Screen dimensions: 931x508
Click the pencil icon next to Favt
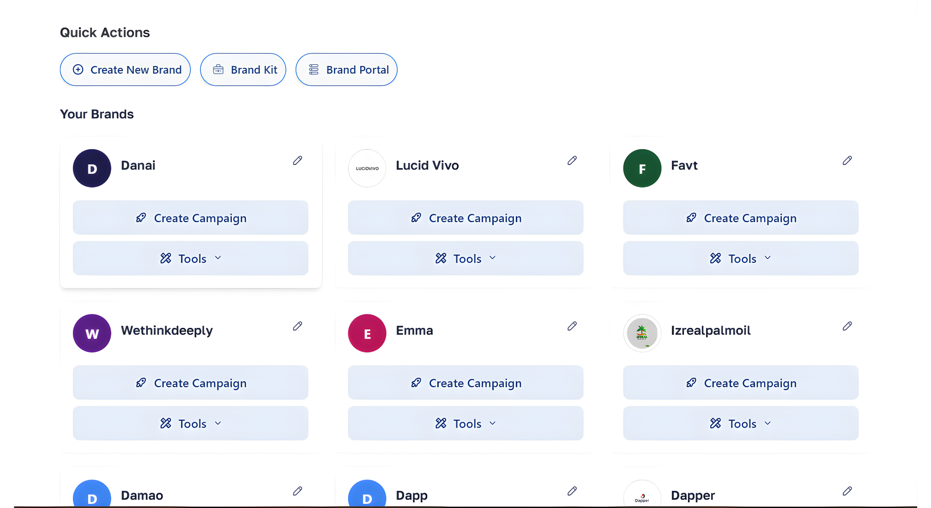point(847,161)
